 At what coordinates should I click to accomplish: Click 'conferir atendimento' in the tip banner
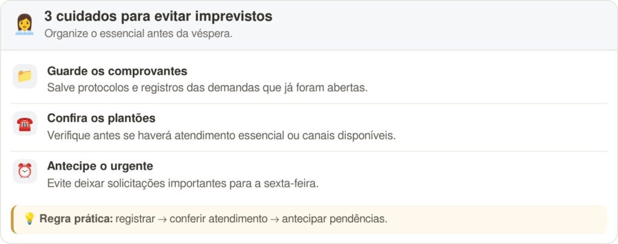point(218,219)
